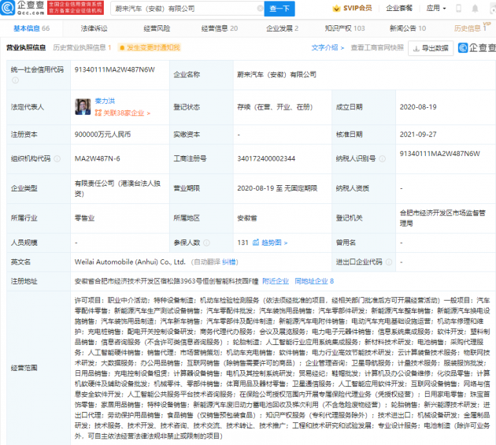Select registered capital 900000万元人民币
496x445 pixels.
pyautogui.click(x=102, y=135)
